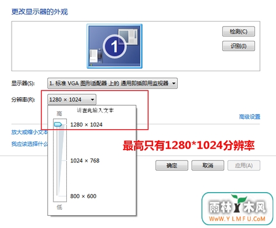Image resolution: width=276 pixels, height=228 pixels.
Task: Click the 检测(C) detect button
Action: 238,31
